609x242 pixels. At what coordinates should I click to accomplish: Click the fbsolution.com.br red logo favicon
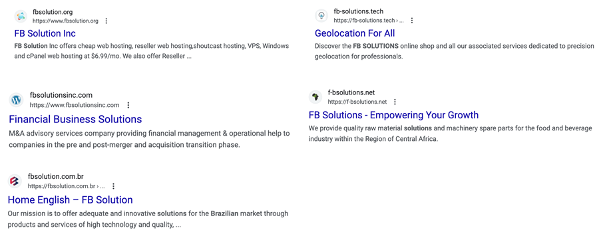pos(15,181)
